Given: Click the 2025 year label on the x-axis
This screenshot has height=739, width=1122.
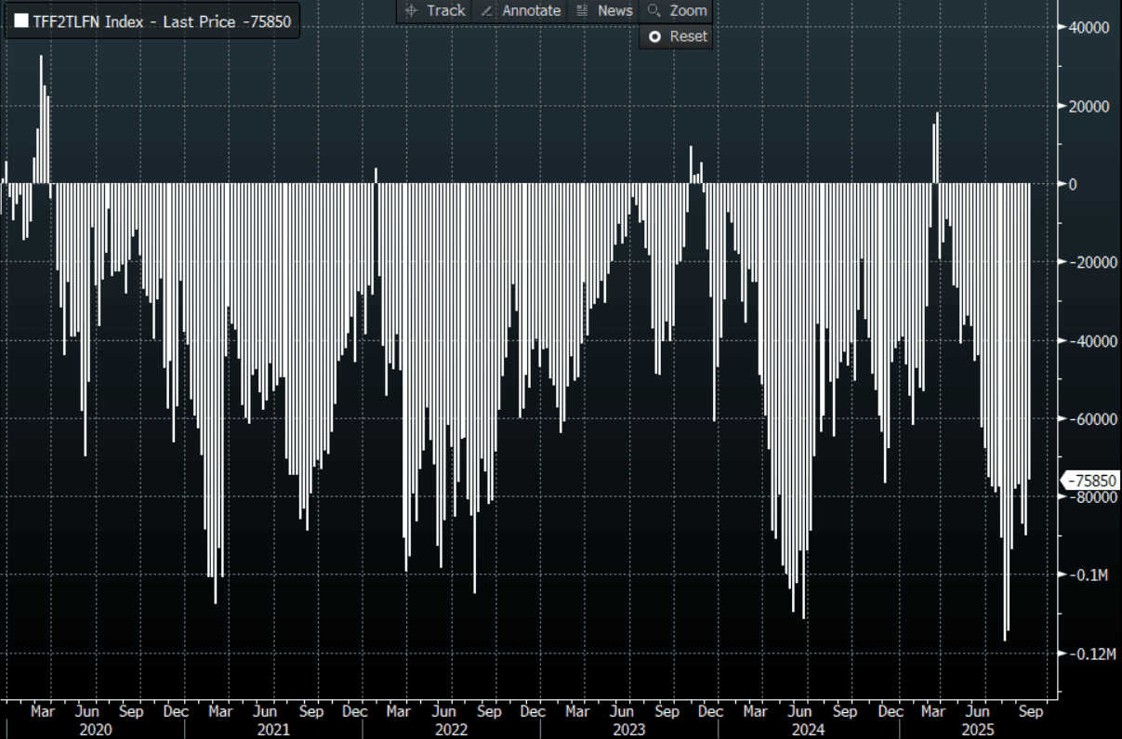Looking at the screenshot, I should pos(978,730).
